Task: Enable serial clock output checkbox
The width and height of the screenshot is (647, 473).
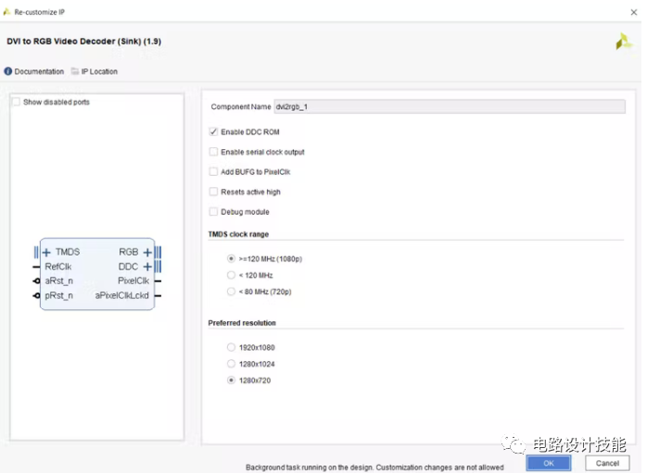Action: coord(213,152)
